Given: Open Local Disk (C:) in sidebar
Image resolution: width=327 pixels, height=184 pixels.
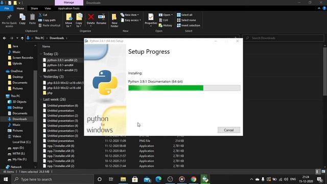Looking at the screenshot, I should tap(21, 142).
